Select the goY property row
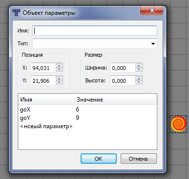This screenshot has width=189, height=179. (x=88, y=118)
